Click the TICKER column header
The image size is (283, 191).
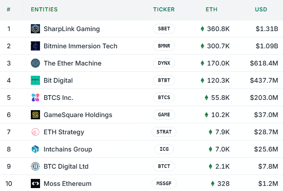click(x=164, y=10)
